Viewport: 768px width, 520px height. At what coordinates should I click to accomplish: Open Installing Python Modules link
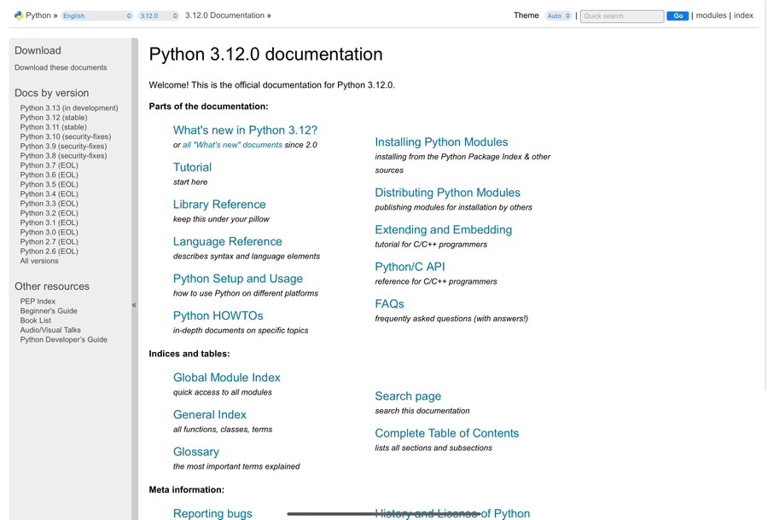pyautogui.click(x=441, y=142)
